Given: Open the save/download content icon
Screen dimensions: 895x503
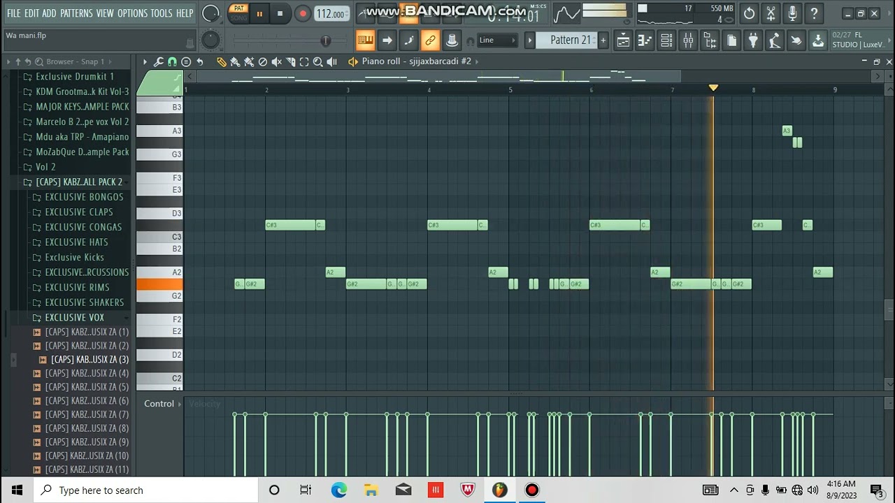Looking at the screenshot, I should 817,41.
